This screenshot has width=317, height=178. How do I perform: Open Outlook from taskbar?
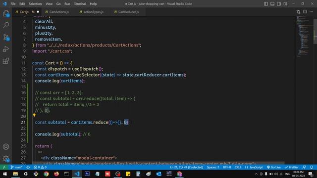[x=158, y=174]
